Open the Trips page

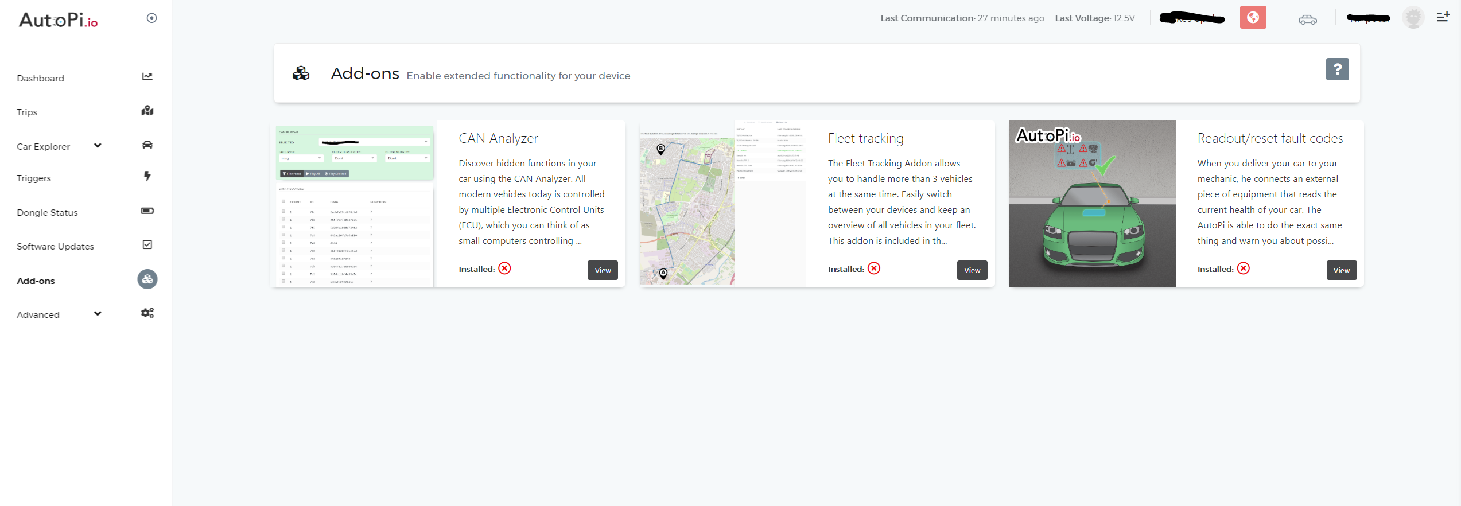pos(27,112)
